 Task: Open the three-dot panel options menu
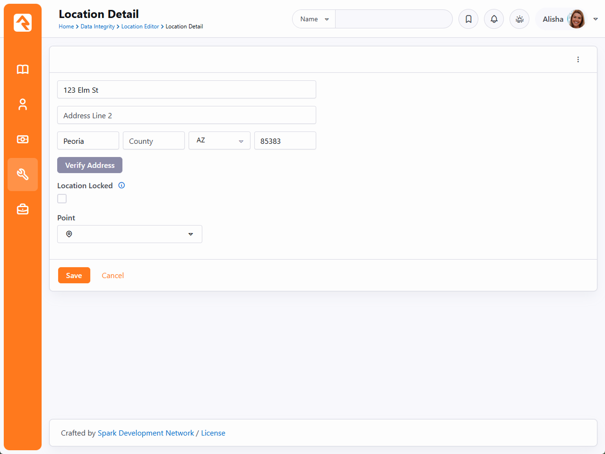click(x=578, y=60)
